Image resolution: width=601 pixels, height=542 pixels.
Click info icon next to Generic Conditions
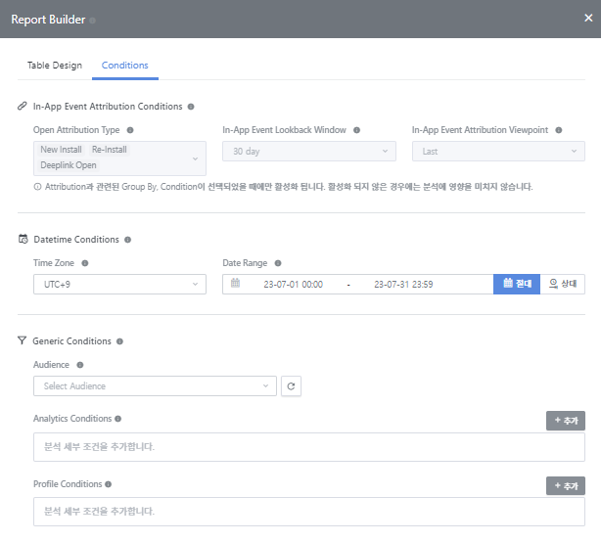120,341
